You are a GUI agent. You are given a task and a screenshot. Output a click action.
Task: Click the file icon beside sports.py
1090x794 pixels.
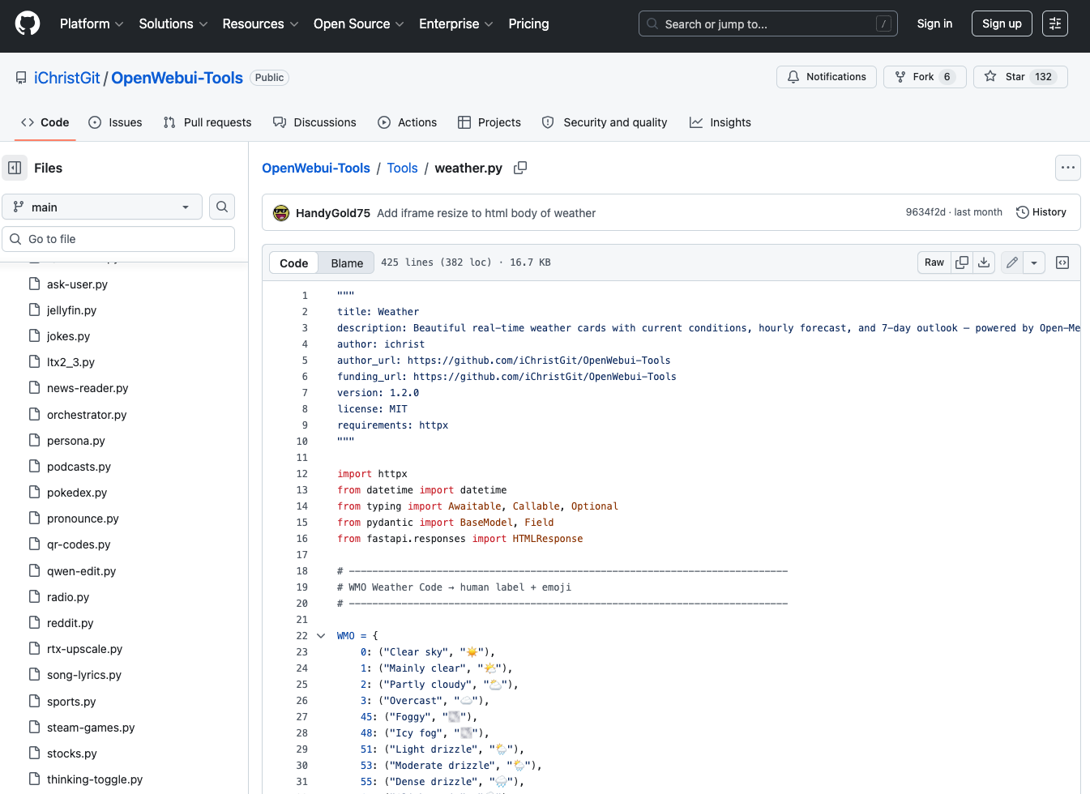(34, 702)
